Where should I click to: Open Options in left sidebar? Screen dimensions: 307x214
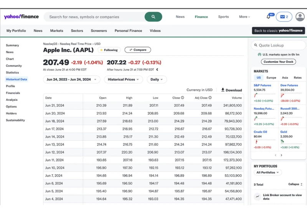pos(11,107)
